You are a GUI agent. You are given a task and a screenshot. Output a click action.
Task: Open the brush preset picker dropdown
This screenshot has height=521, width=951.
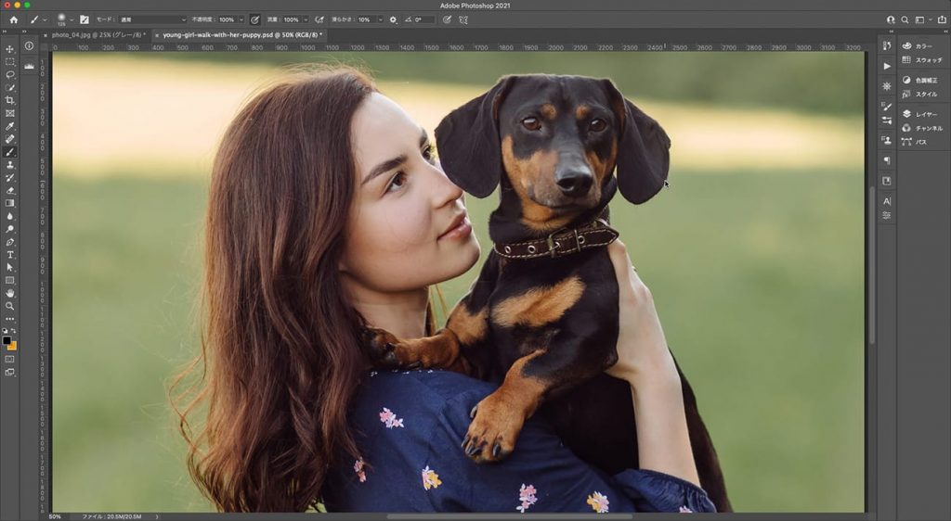point(71,19)
